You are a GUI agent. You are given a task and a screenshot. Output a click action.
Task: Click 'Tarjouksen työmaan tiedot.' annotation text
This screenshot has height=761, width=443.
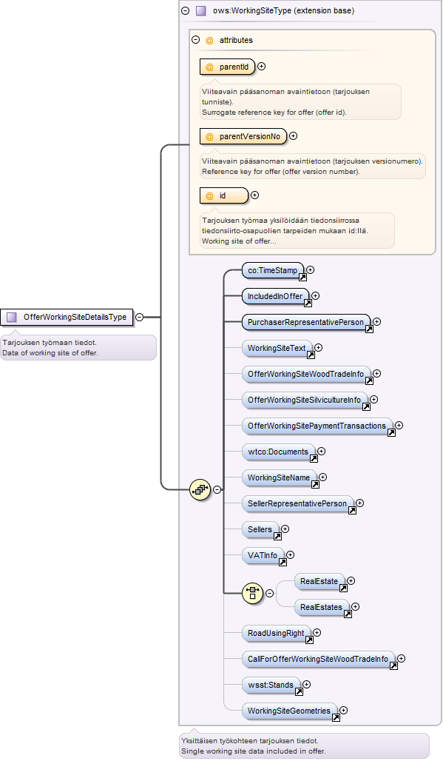[x=50, y=343]
